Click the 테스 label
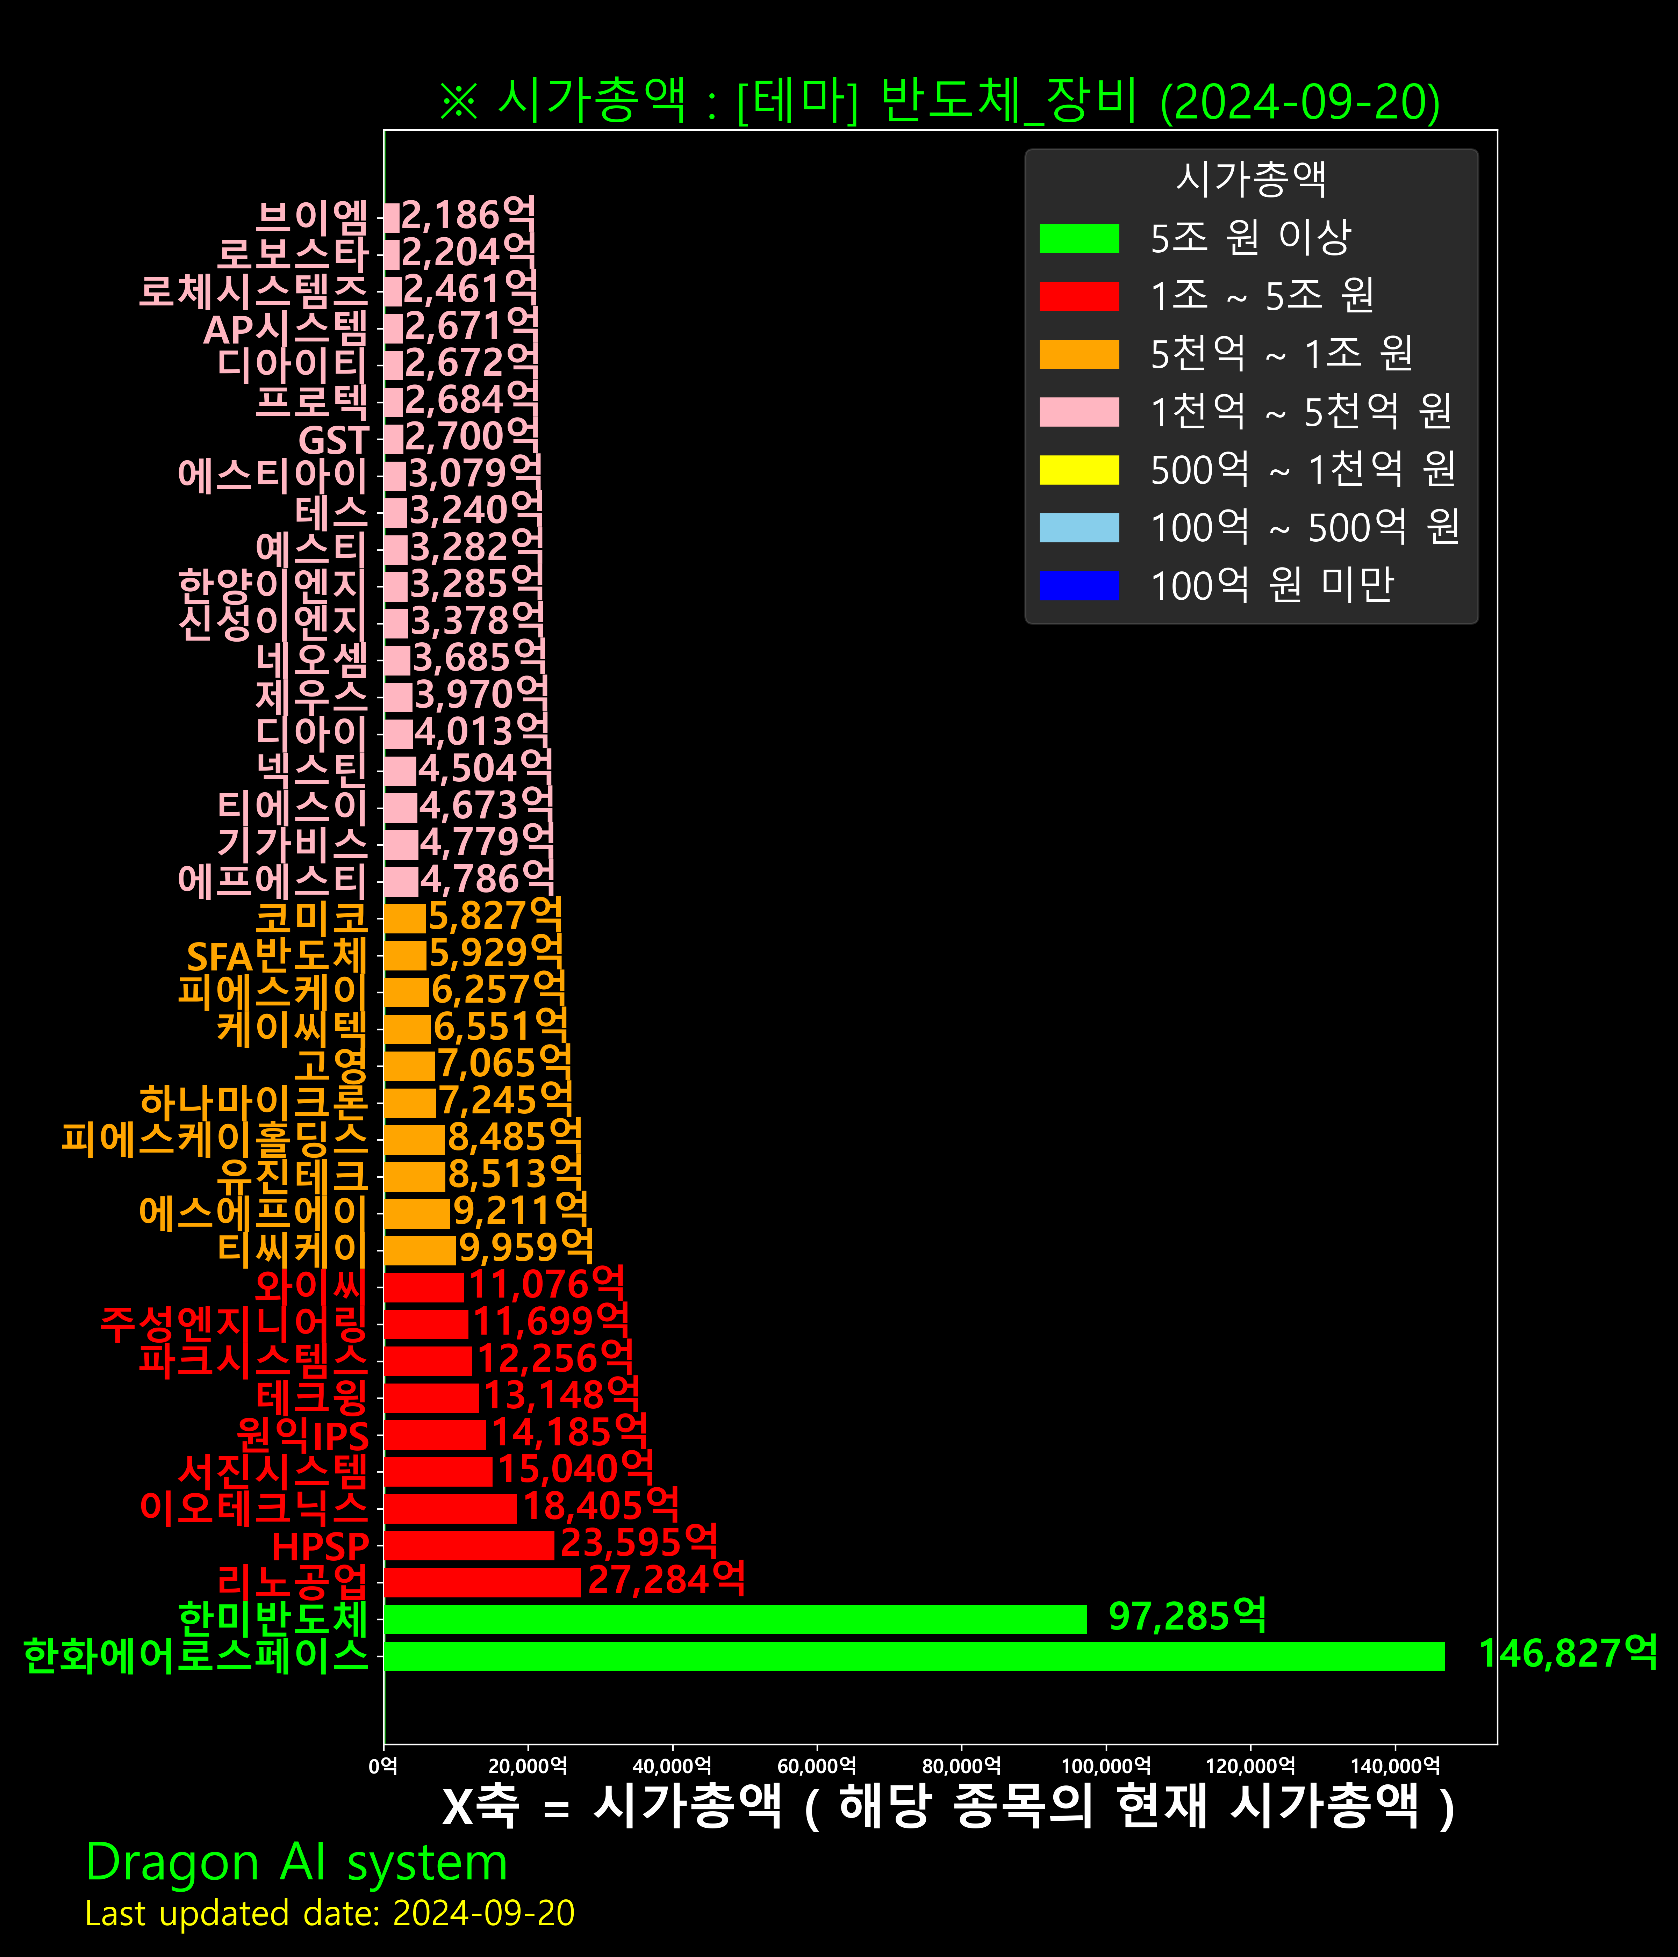The image size is (1678, 1957). click(x=331, y=513)
